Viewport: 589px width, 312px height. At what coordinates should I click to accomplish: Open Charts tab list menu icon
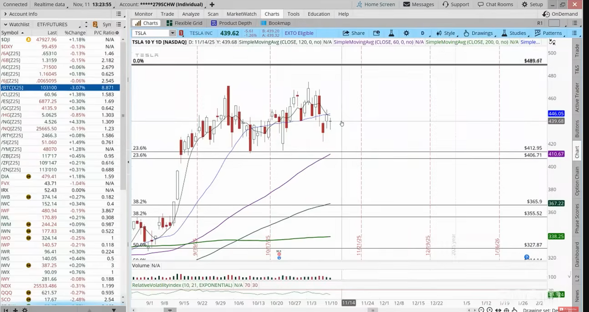pos(574,23)
